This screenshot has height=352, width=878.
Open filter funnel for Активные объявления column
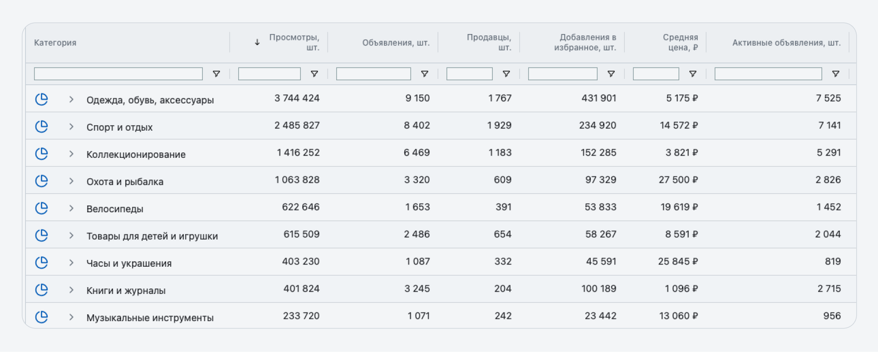tap(836, 74)
